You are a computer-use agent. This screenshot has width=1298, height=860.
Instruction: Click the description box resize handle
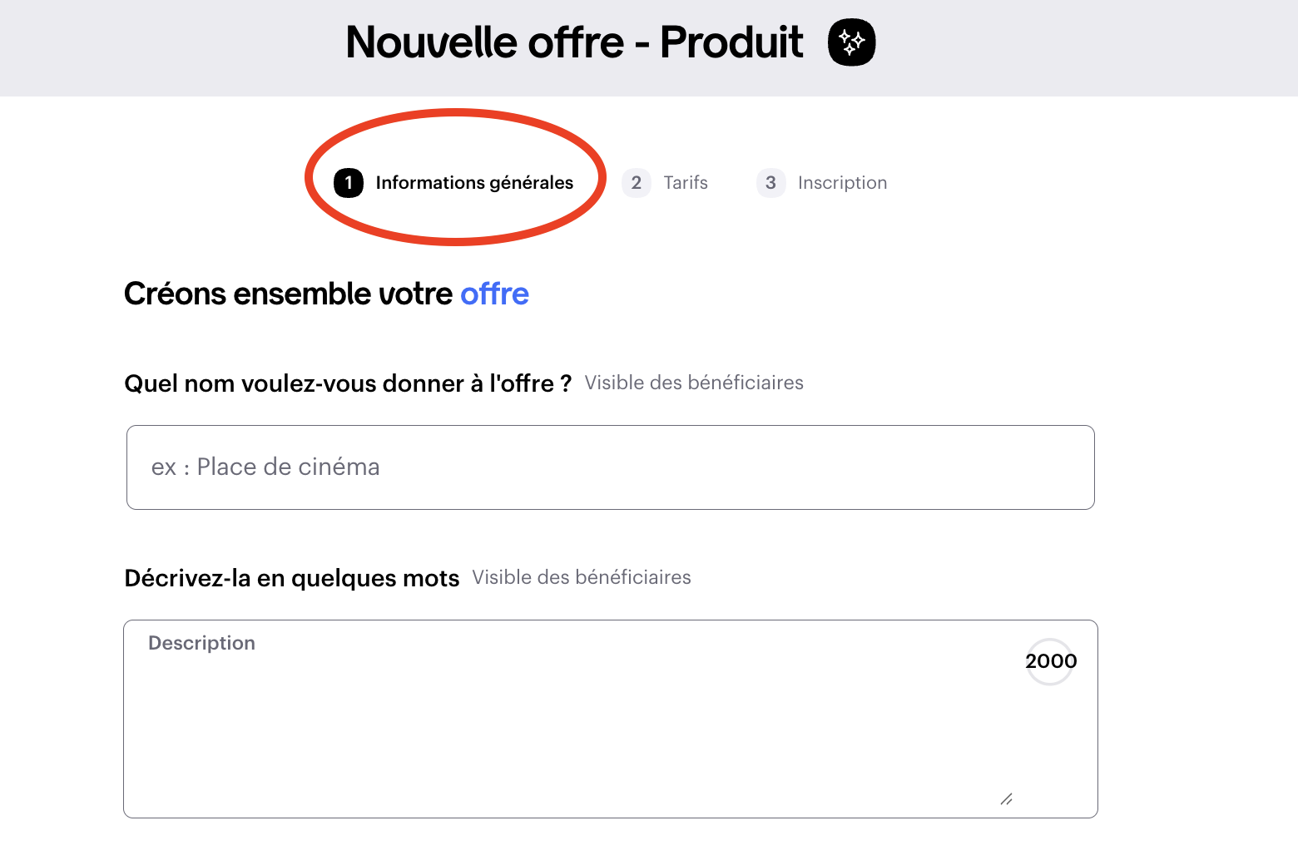pyautogui.click(x=1006, y=799)
